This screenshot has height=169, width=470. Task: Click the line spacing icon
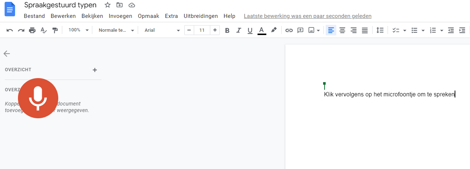click(380, 30)
